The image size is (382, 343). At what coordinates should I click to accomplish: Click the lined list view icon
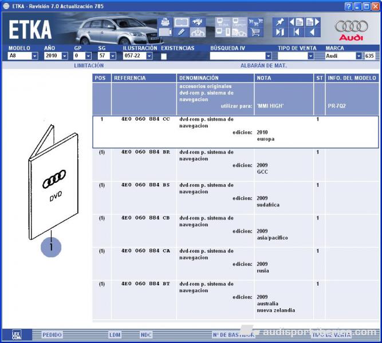point(165,32)
